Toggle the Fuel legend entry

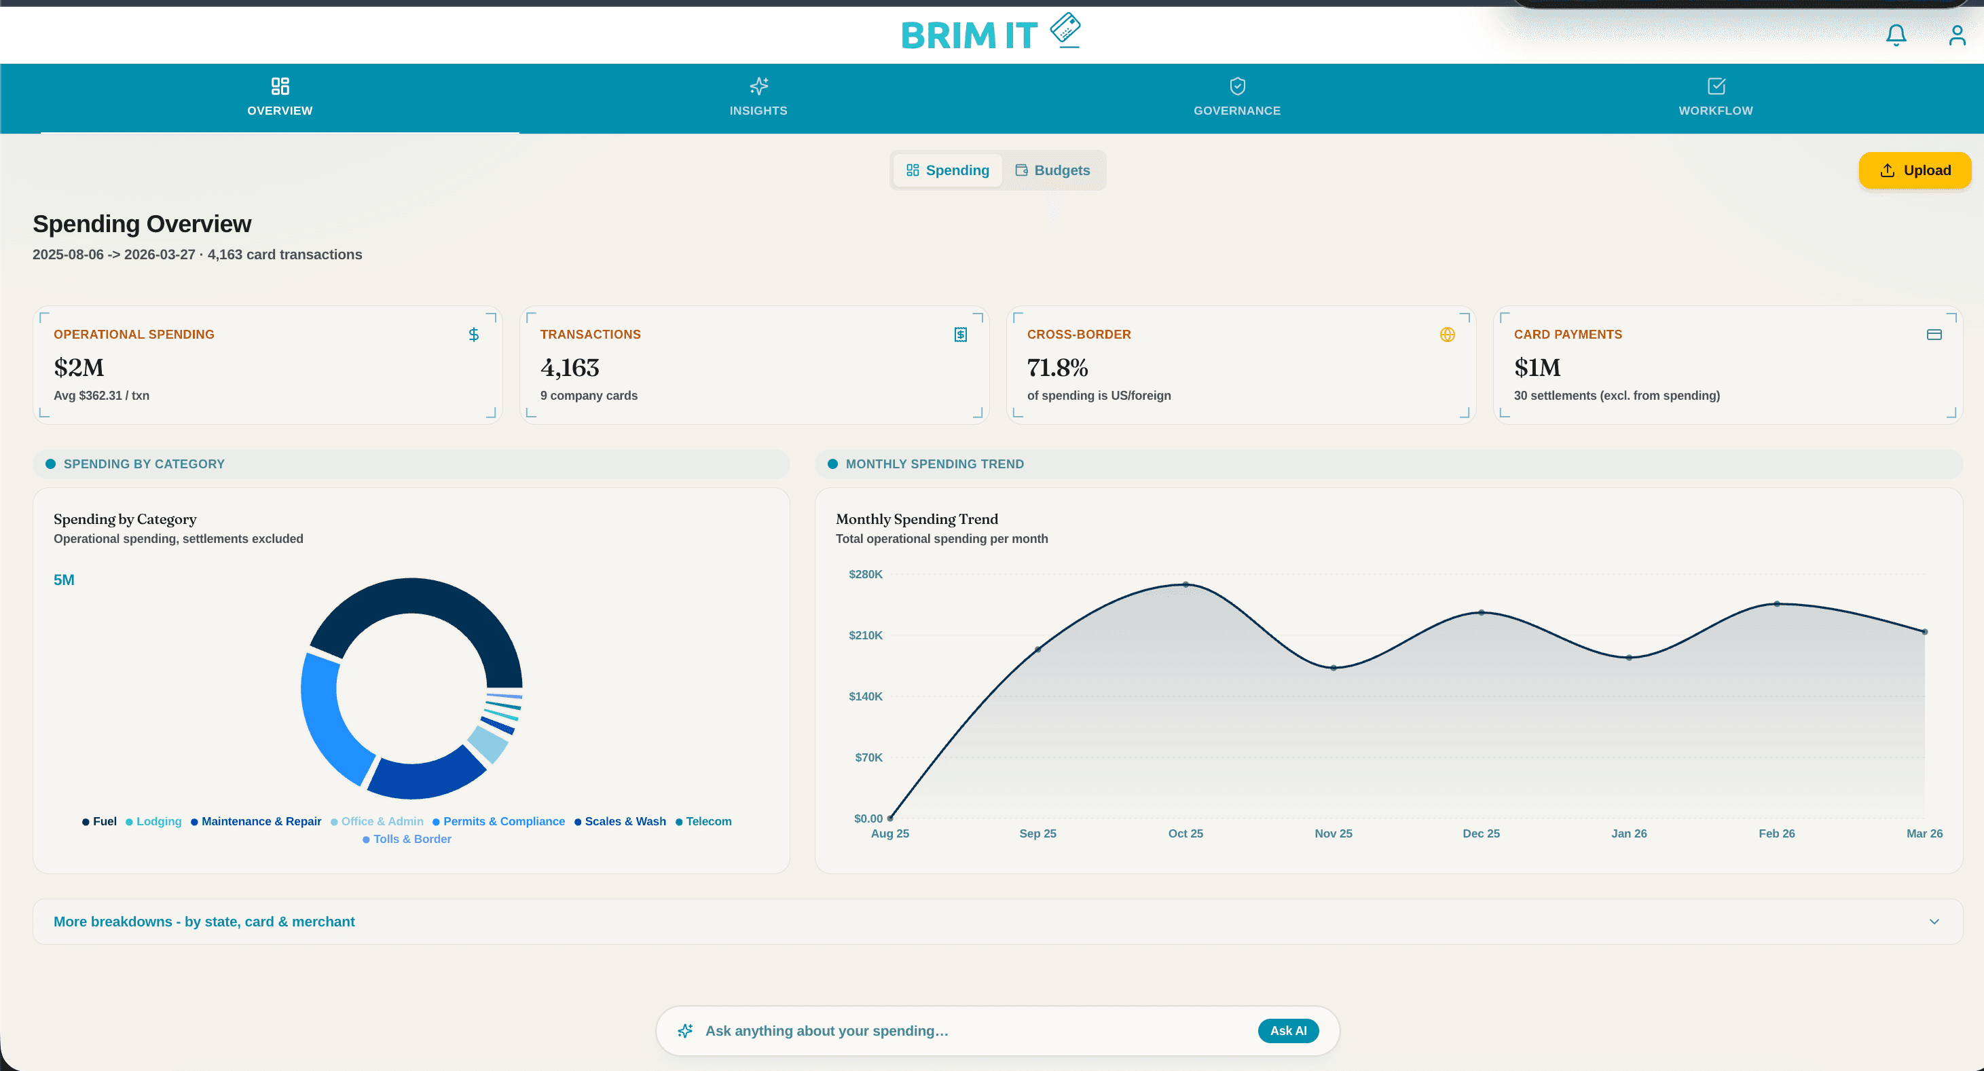pos(99,821)
